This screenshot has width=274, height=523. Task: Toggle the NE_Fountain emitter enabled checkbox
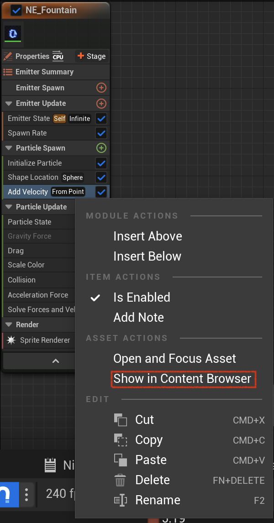pos(16,10)
